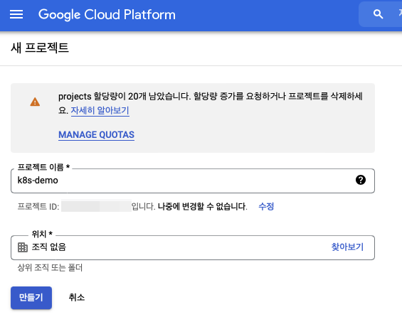The width and height of the screenshot is (402, 322).
Task: Click the 상위 조직 또는 폴더 hint text
Action: tap(50, 268)
